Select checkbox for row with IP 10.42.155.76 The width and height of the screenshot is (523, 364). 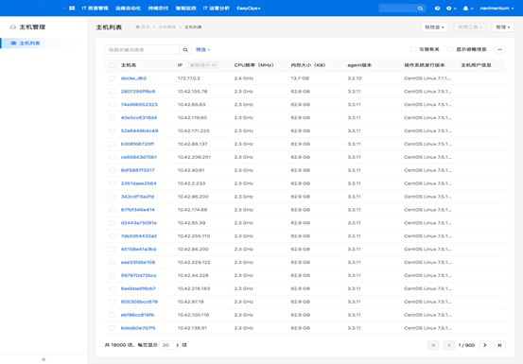[x=113, y=92]
